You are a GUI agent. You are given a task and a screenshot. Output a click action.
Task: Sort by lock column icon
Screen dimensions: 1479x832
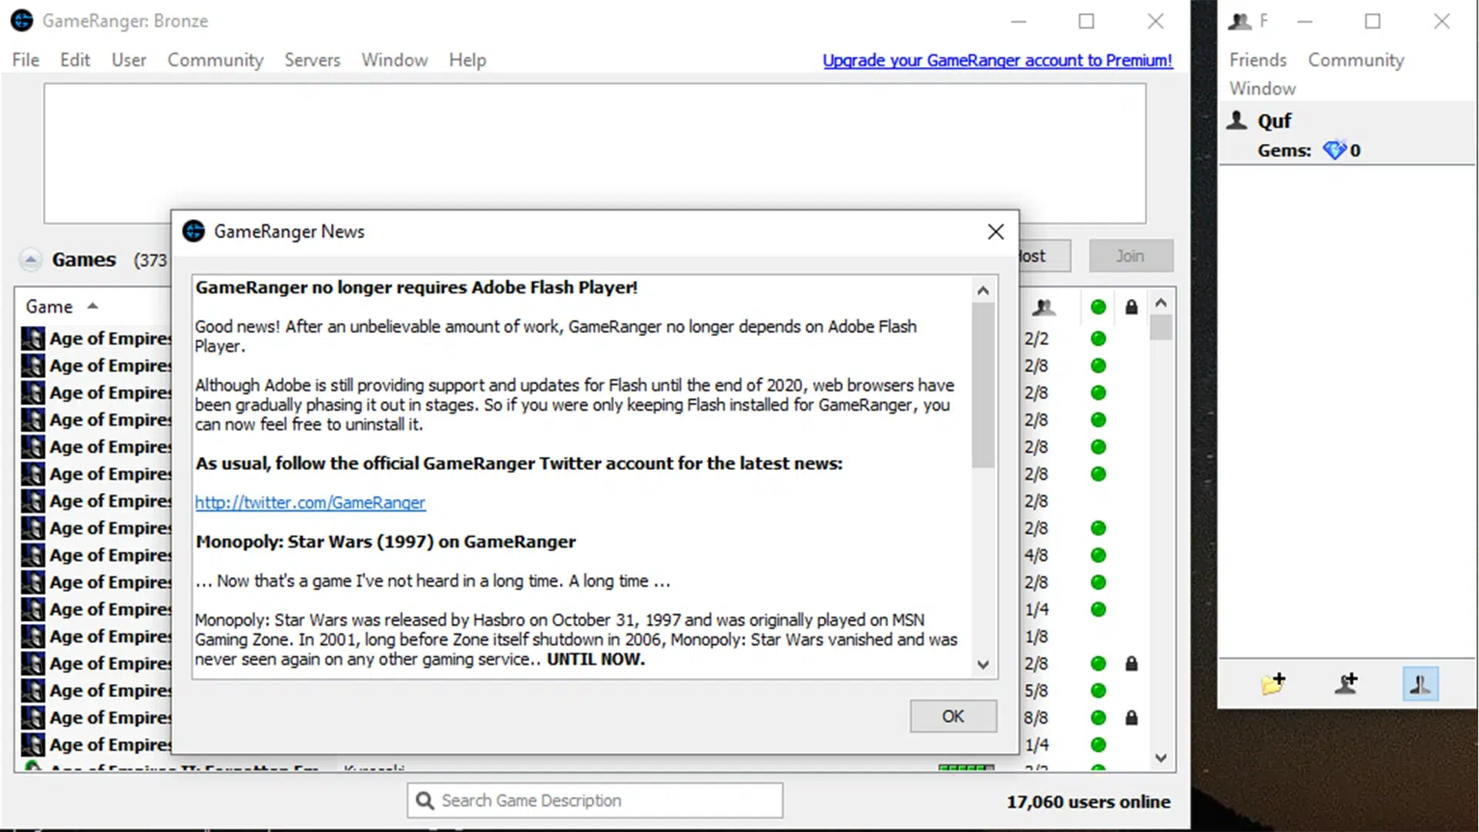coord(1131,307)
